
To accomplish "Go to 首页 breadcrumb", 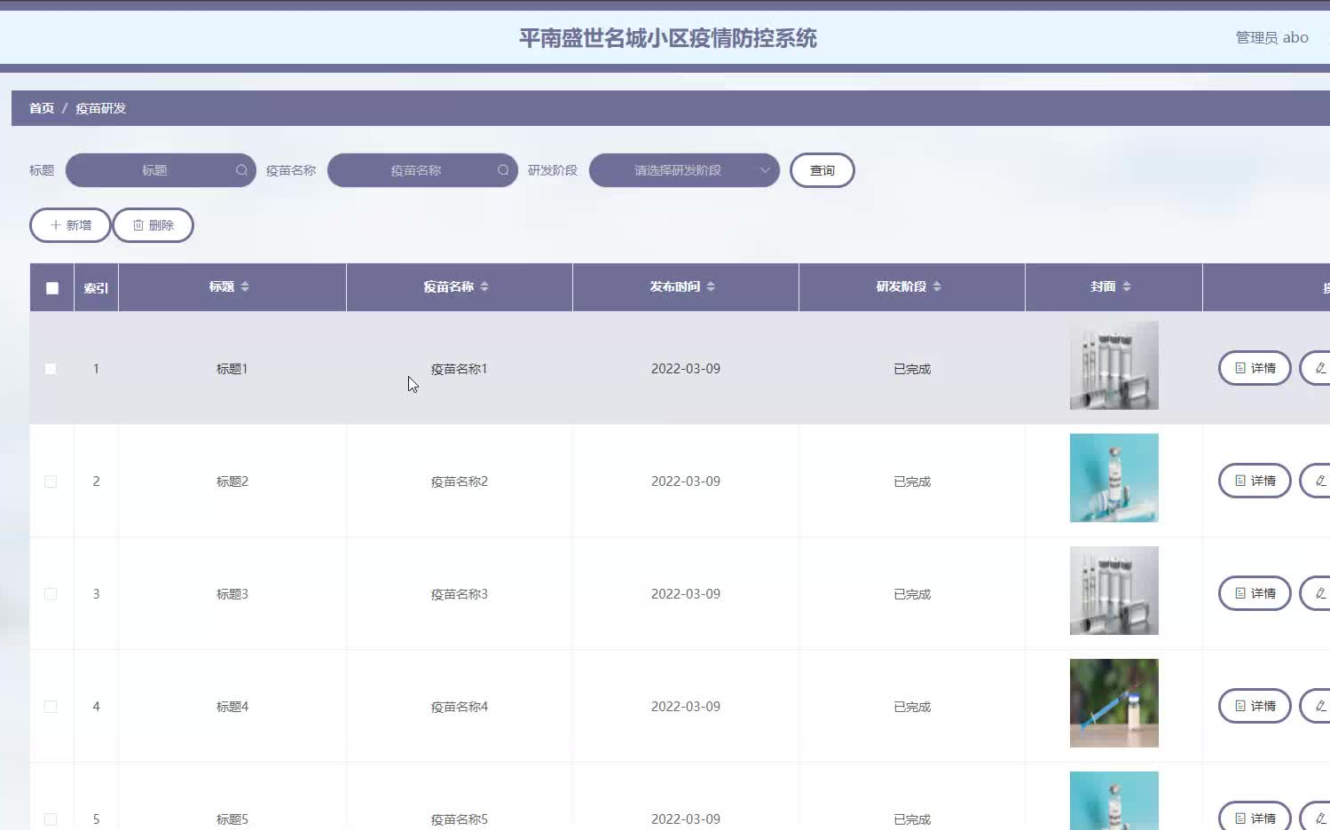I will [x=42, y=108].
